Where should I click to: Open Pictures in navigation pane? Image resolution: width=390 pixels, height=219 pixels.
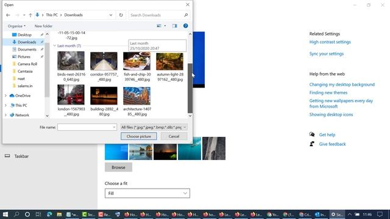(x=24, y=57)
